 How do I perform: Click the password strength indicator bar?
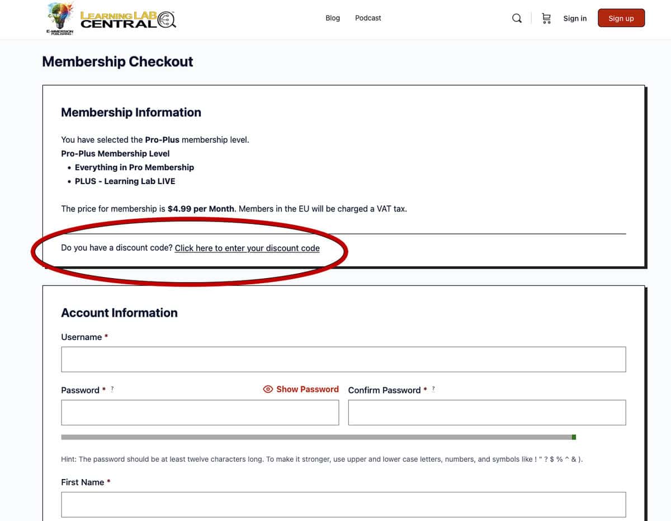click(x=318, y=437)
